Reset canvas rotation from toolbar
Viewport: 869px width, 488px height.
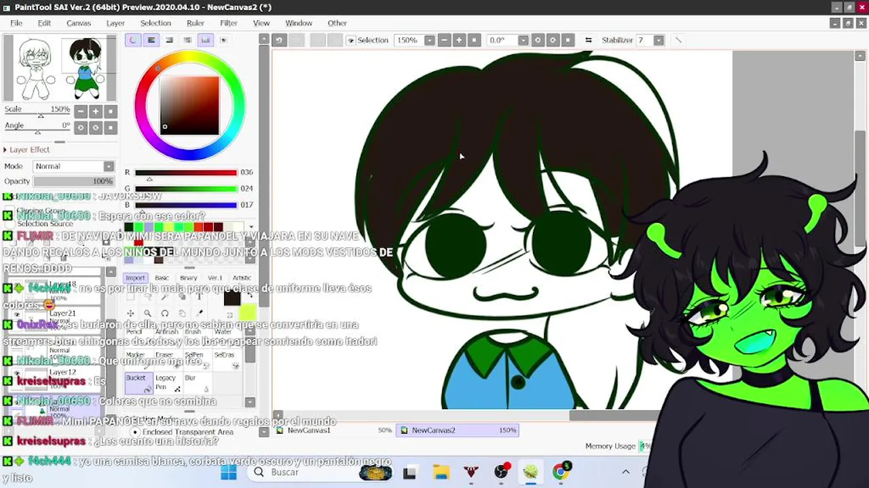568,40
